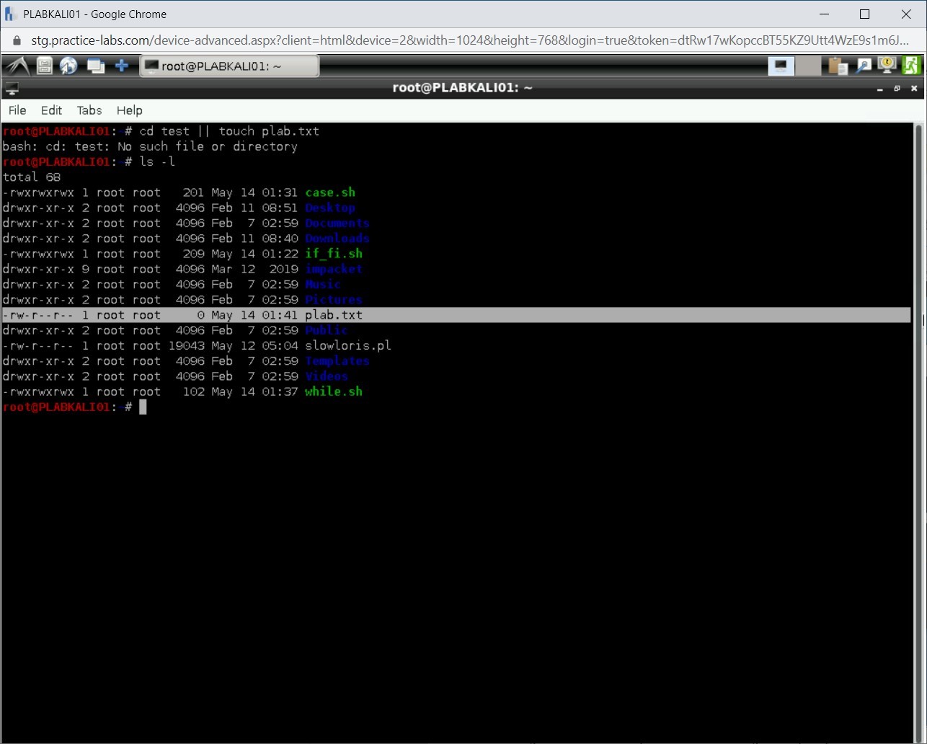
Task: Open the Help menu
Action: [x=130, y=110]
